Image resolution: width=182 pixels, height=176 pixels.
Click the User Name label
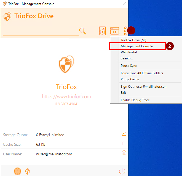pos(12,154)
